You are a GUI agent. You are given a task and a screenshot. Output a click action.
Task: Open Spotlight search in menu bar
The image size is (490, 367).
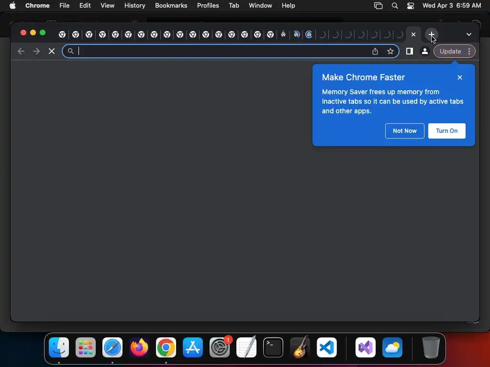(x=395, y=6)
